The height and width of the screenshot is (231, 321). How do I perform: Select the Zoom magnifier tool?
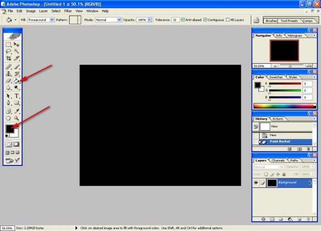pyautogui.click(x=17, y=118)
